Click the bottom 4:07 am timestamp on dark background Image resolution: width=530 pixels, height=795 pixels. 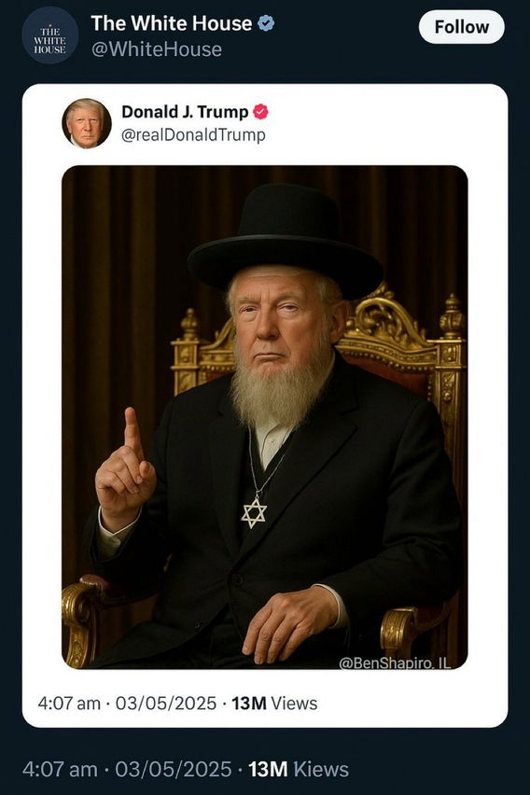tap(60, 769)
